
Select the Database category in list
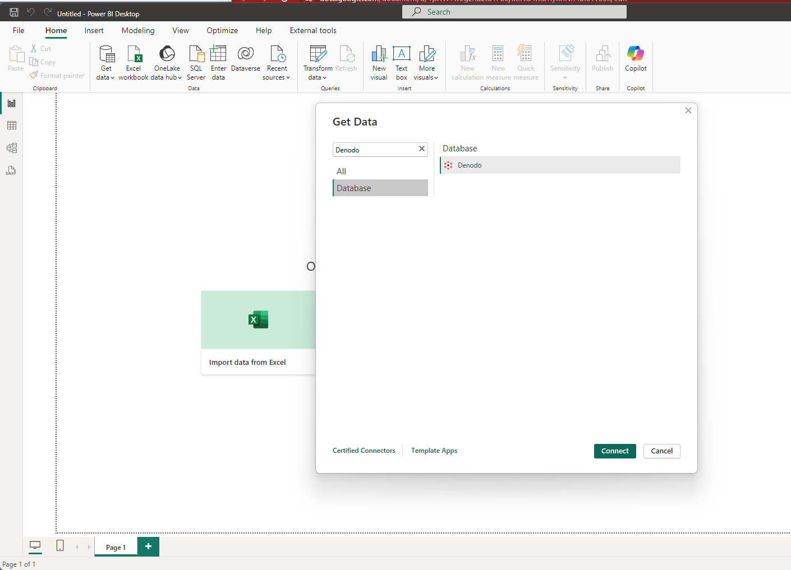coord(380,188)
